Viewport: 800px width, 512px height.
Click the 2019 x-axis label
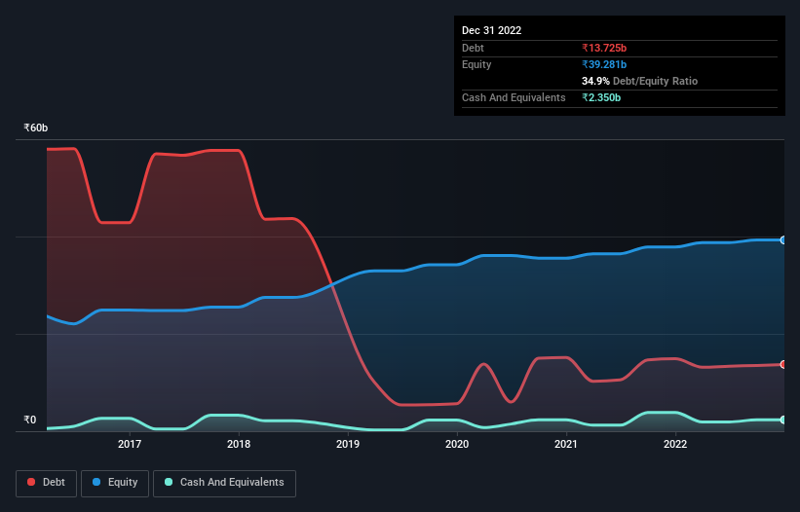coord(348,444)
